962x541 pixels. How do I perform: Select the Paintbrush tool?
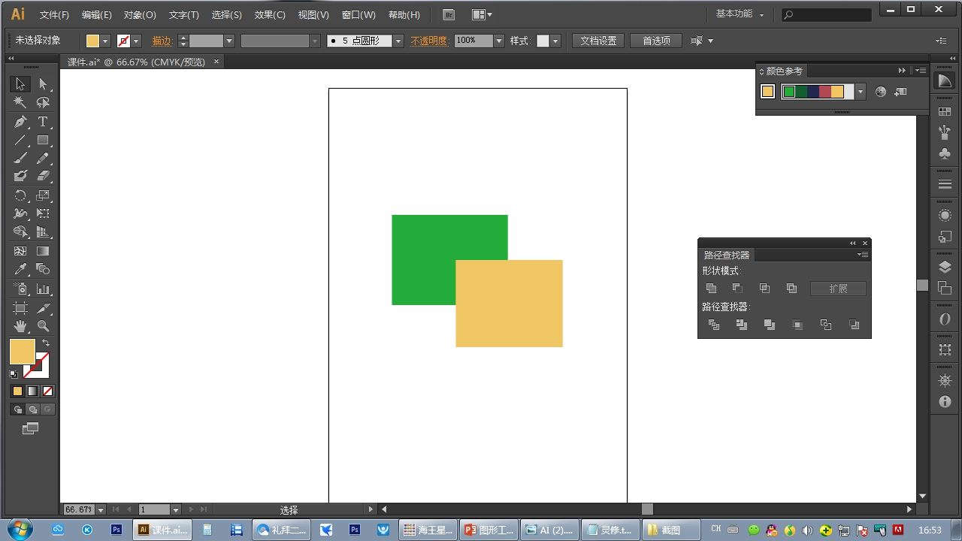tap(20, 159)
